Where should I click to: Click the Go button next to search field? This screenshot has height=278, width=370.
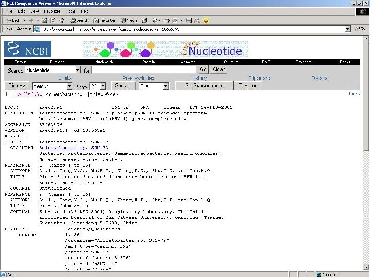[203, 69]
